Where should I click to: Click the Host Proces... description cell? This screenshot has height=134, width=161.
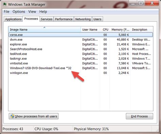141,54
